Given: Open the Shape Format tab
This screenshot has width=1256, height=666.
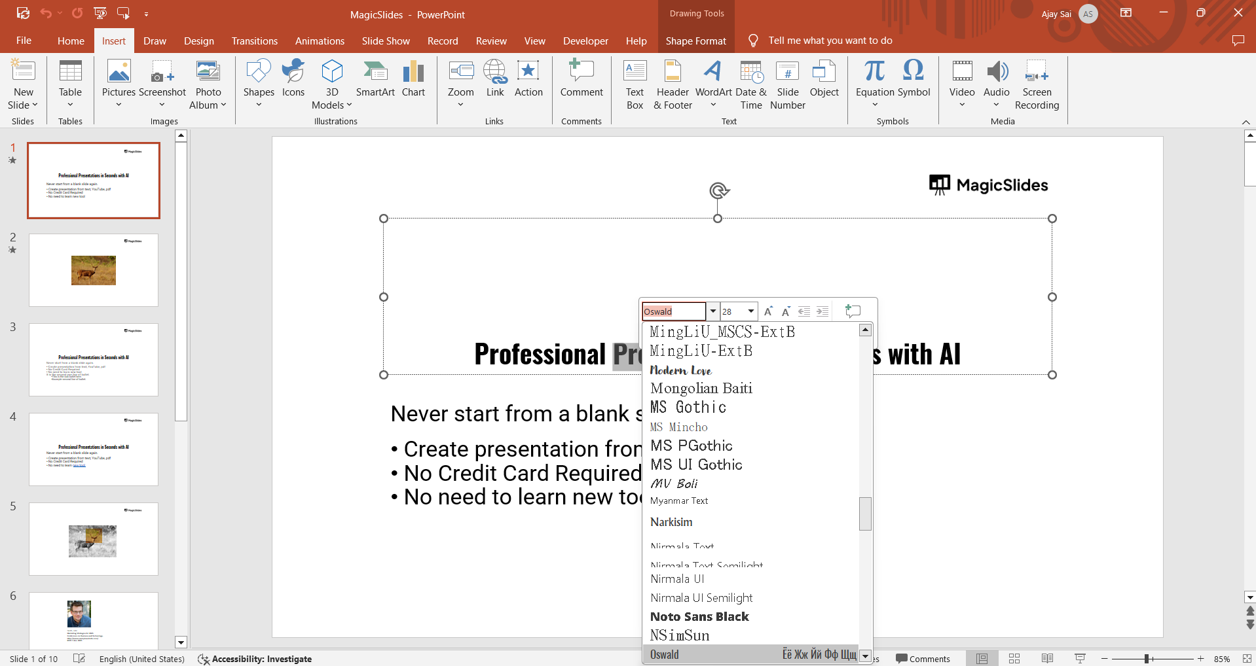Looking at the screenshot, I should coord(695,41).
